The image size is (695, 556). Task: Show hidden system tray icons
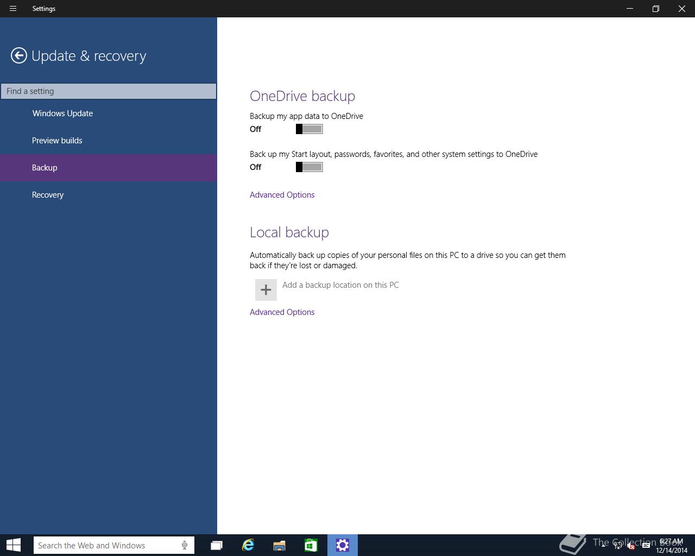click(x=603, y=545)
